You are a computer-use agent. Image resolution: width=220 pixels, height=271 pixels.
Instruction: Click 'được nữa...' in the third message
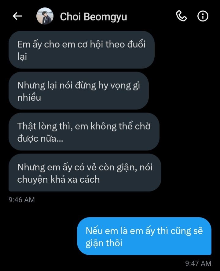tap(40, 139)
